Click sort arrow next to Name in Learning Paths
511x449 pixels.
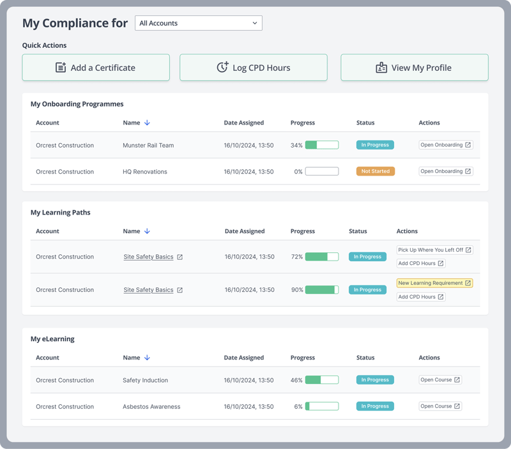click(x=147, y=231)
